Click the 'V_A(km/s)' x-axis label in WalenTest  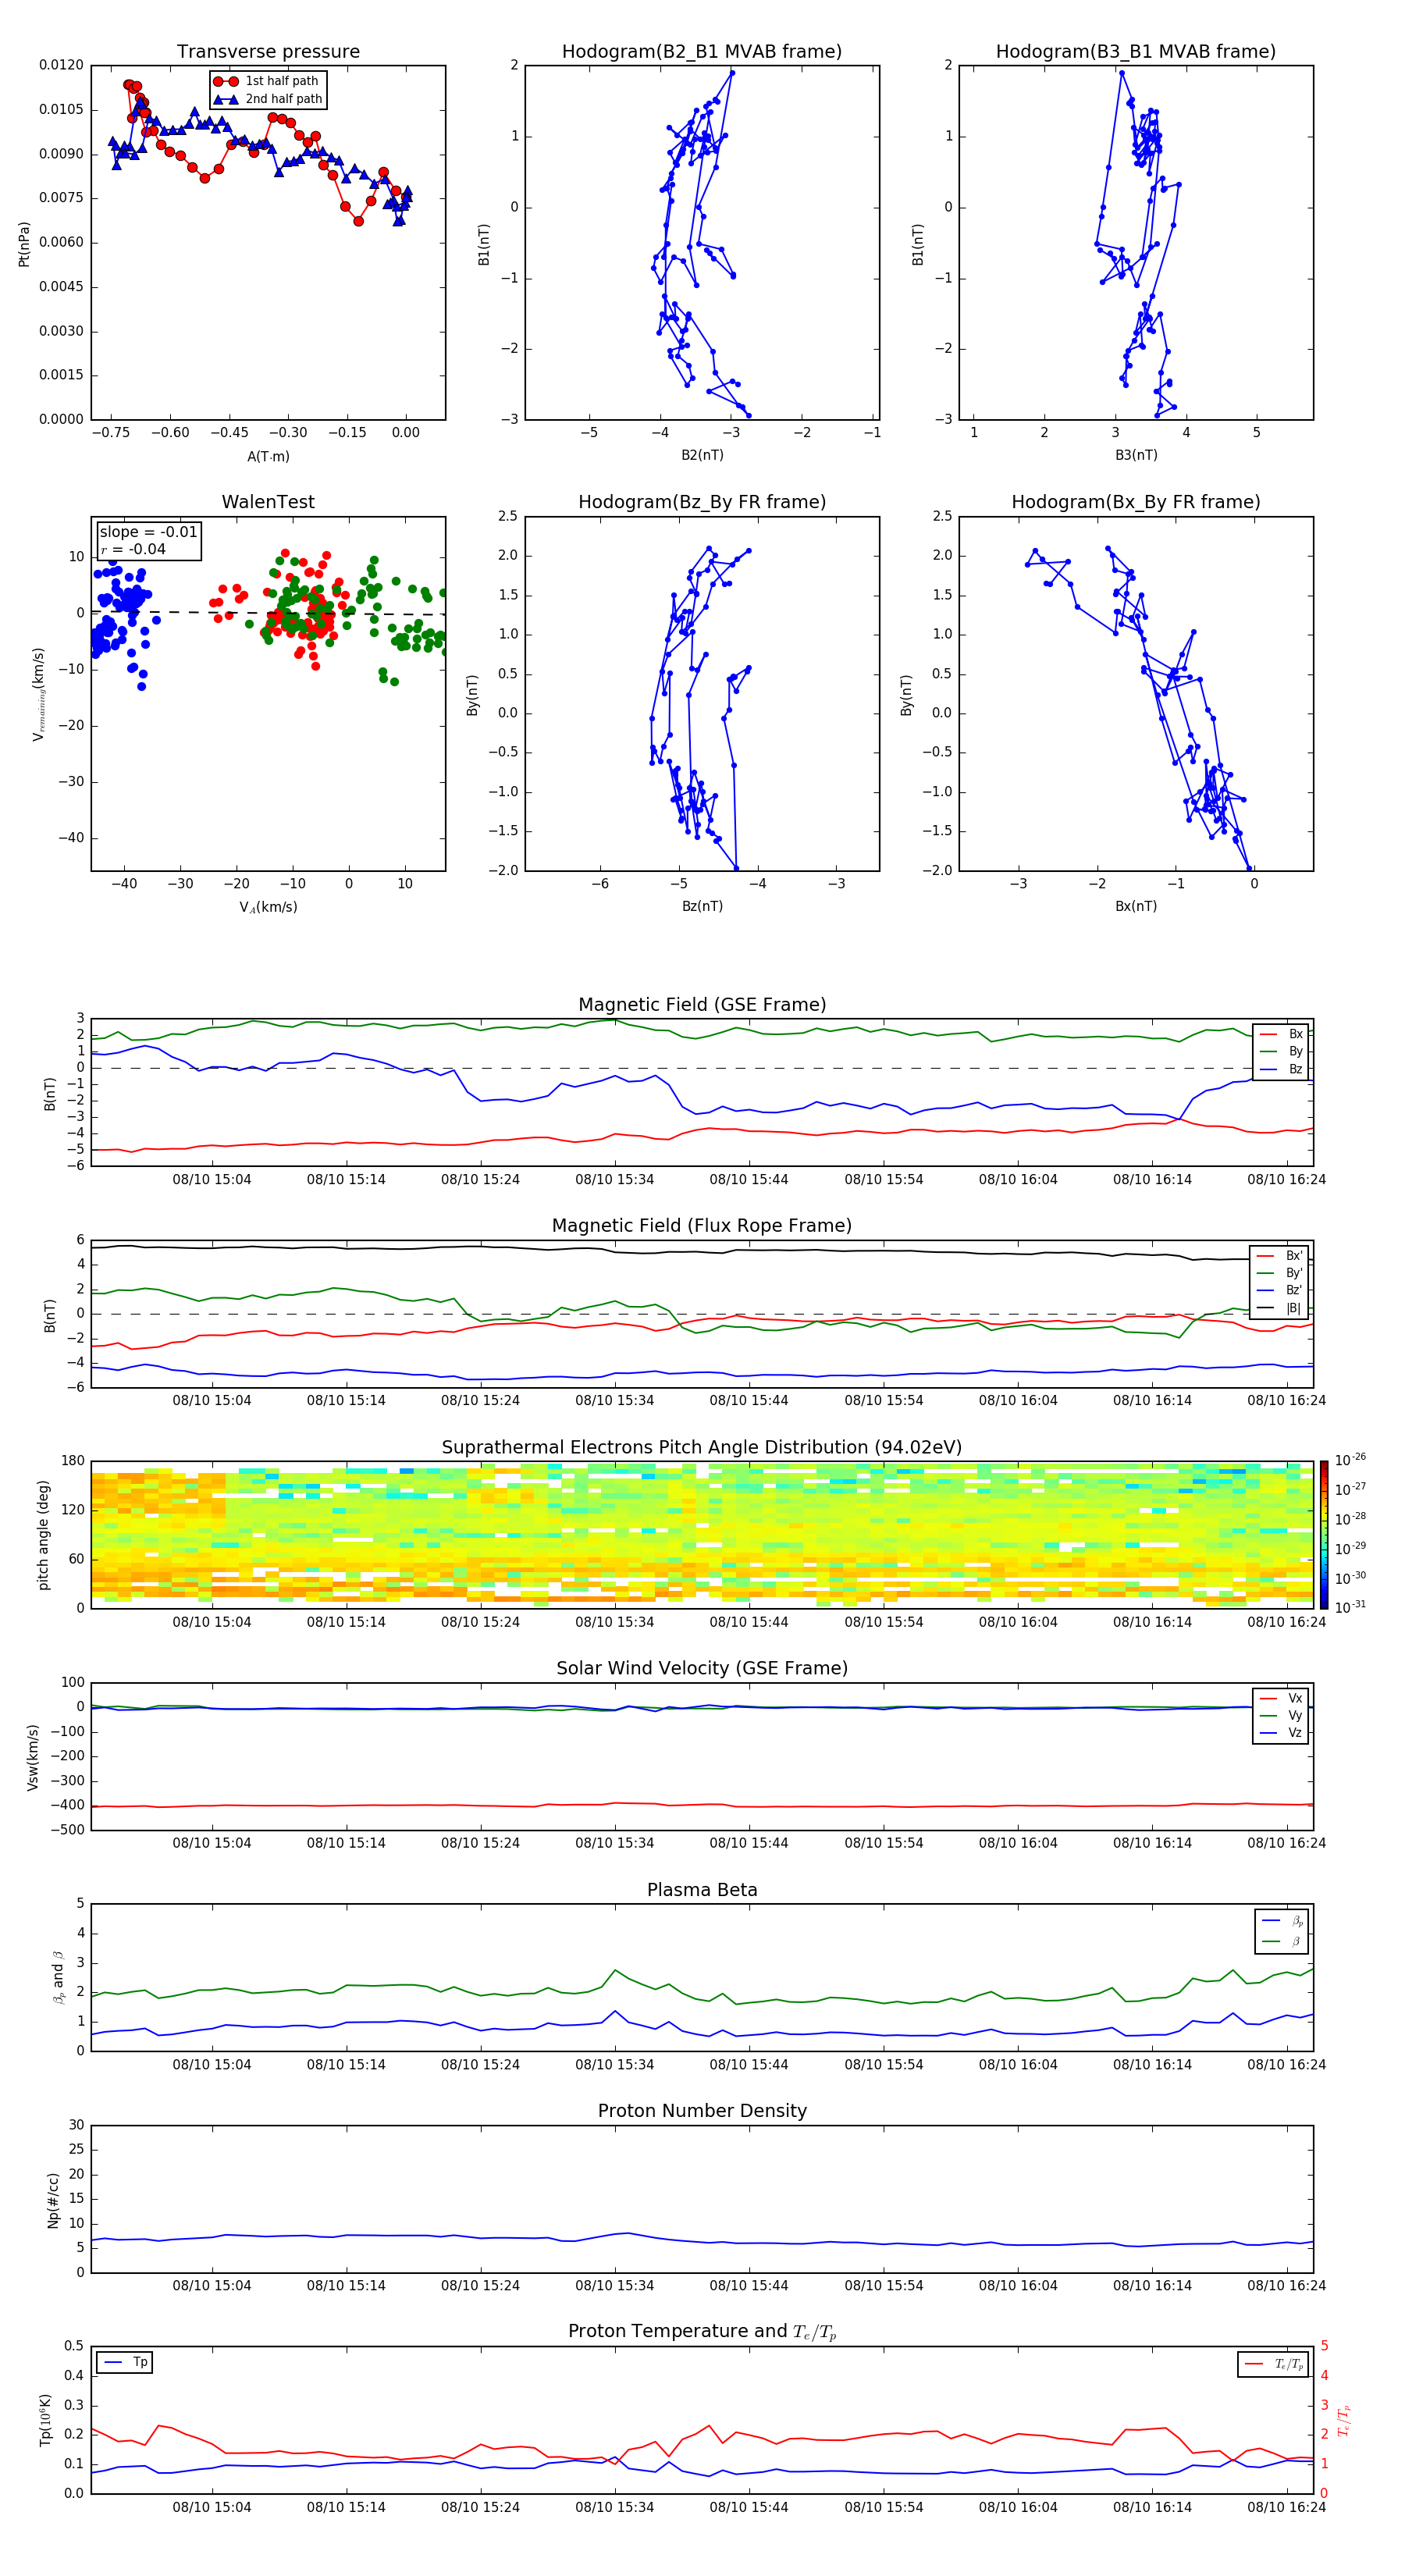click(x=268, y=907)
